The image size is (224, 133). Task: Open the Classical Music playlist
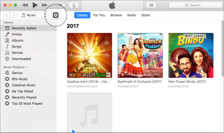28,85
